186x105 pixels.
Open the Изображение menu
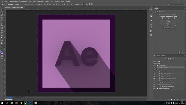(x=23, y=1)
